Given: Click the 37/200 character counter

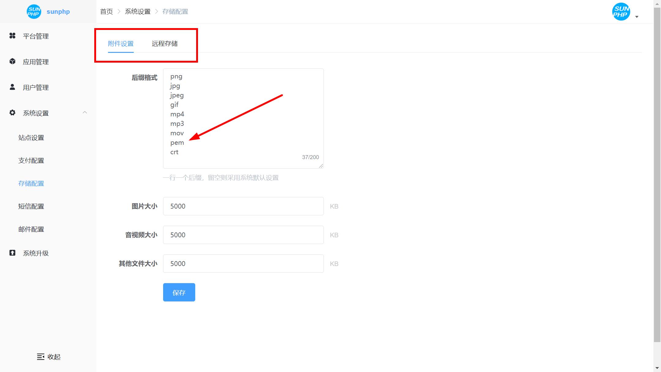Looking at the screenshot, I should (310, 157).
